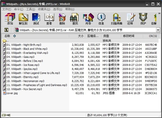
Task: Open the 查看 (View) toolbar icon
Action: (x=49, y=19)
